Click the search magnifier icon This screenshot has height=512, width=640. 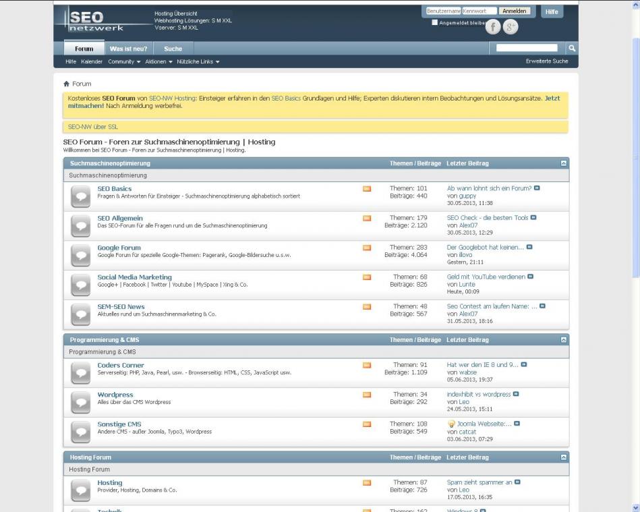(571, 48)
